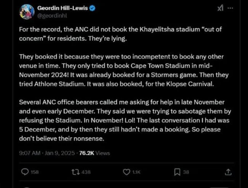Click the 1.1K likes count

click(136, 172)
